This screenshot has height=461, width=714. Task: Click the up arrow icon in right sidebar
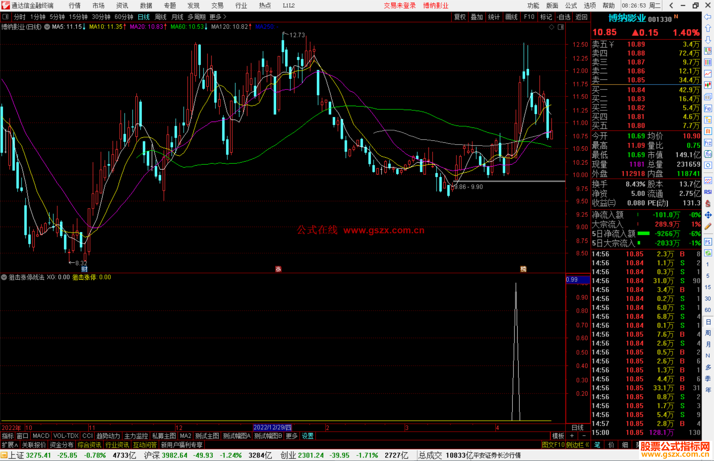pyautogui.click(x=708, y=28)
